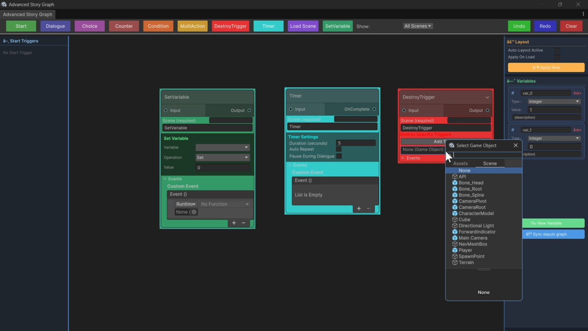Open Advanced Story Graph tab options menu
Screen dimensions: 588x331
click(583, 14)
